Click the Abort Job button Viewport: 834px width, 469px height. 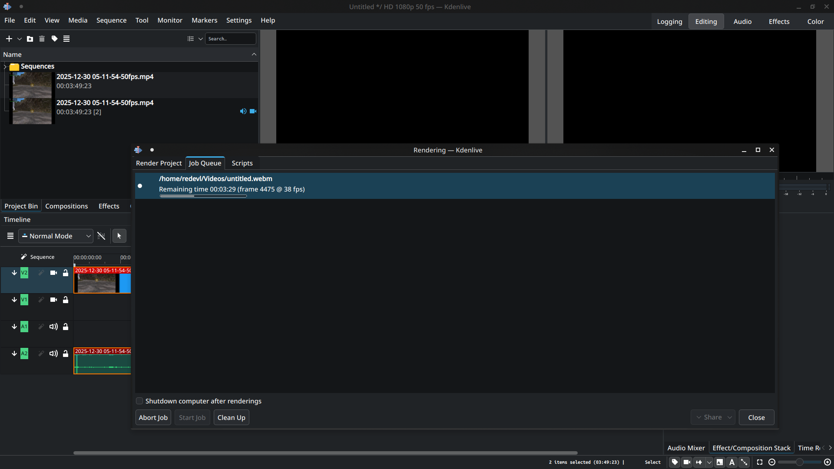point(153,417)
